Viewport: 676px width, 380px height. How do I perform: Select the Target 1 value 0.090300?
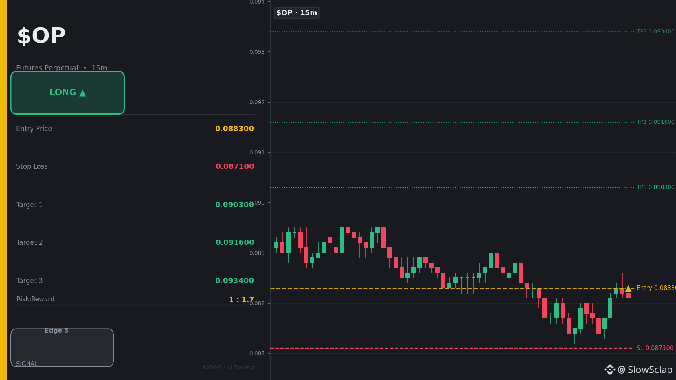point(235,205)
